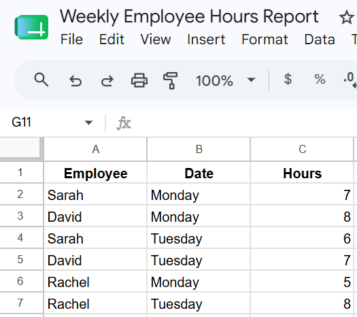Decrease decimal places button
This screenshot has width=357, height=317.
coord(350,80)
